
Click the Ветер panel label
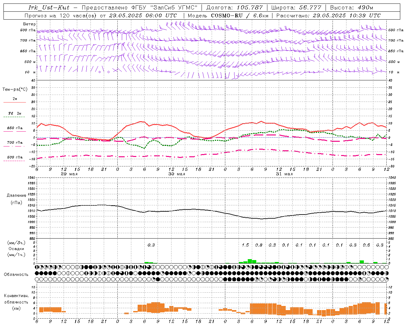coord(29,24)
